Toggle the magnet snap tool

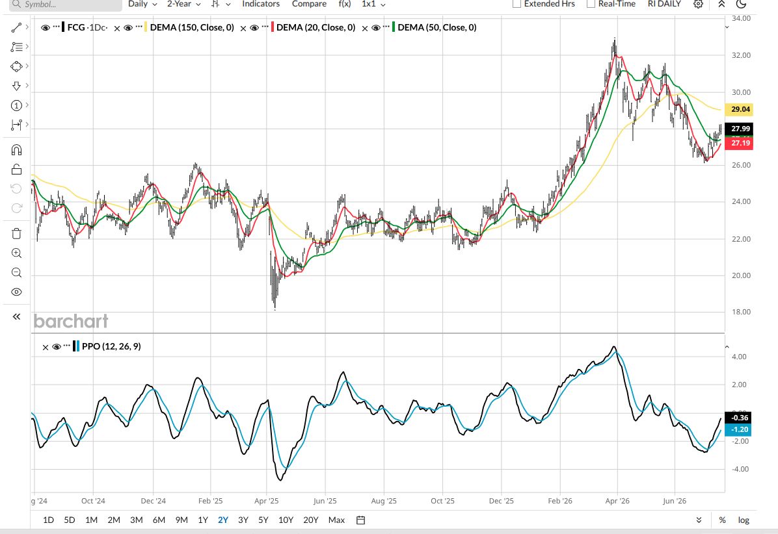(16, 150)
